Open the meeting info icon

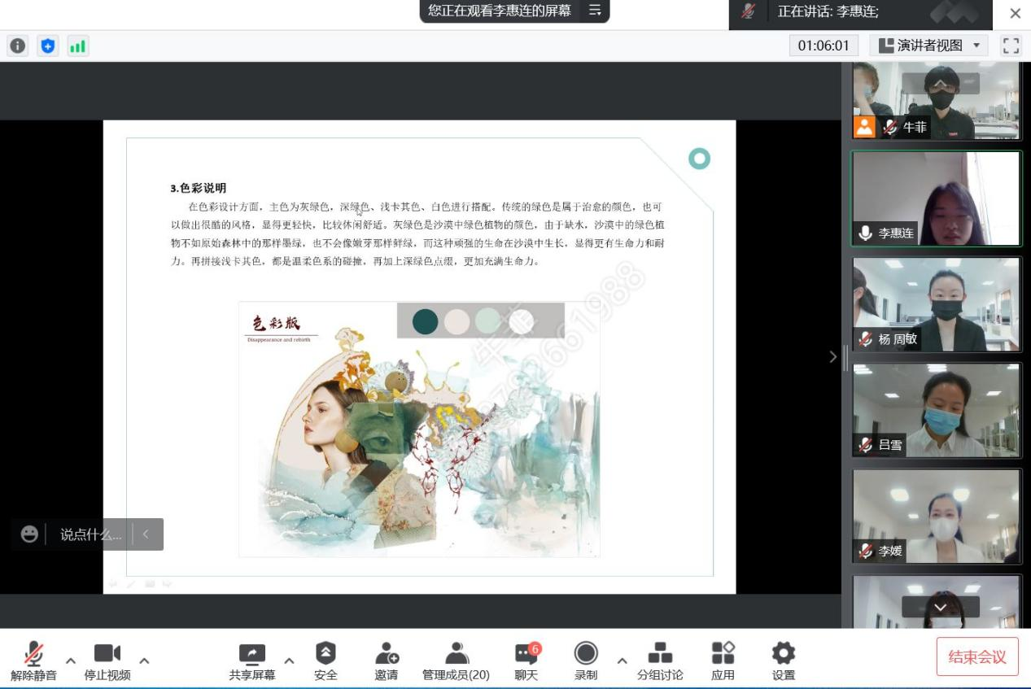(18, 46)
